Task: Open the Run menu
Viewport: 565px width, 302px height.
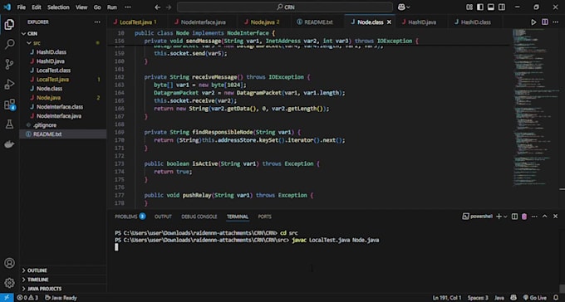Action: (x=111, y=7)
